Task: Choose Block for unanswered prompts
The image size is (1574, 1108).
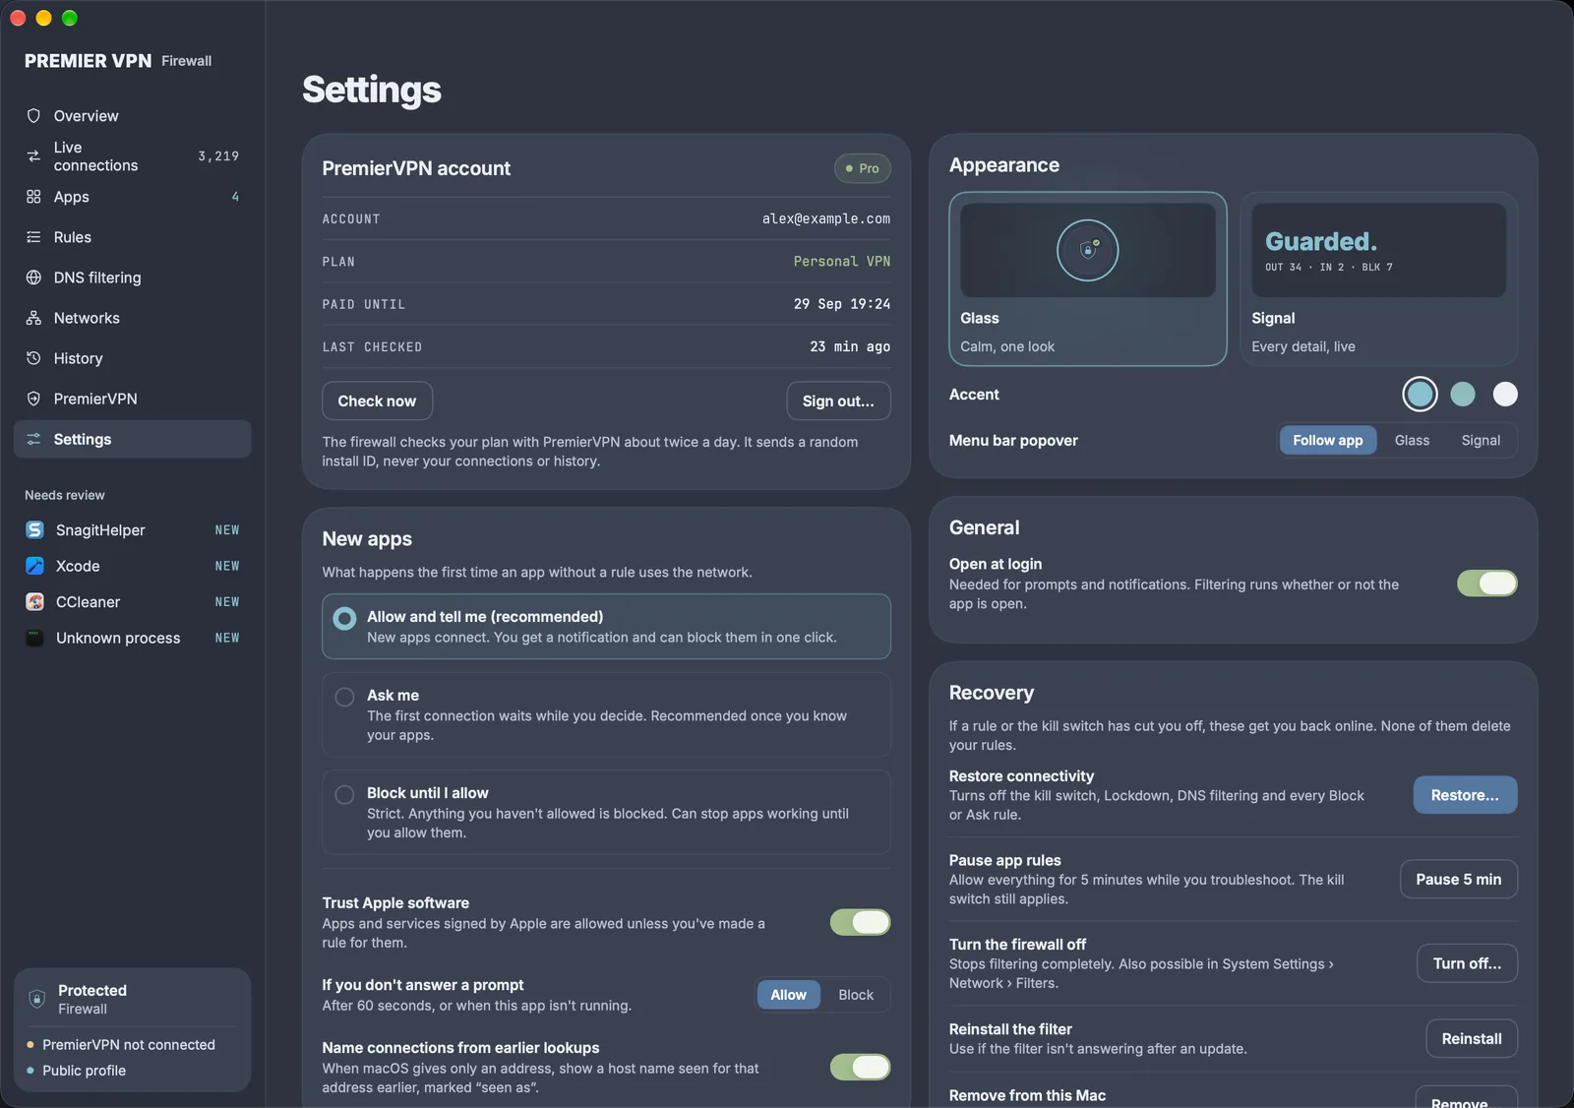Action: point(856,995)
